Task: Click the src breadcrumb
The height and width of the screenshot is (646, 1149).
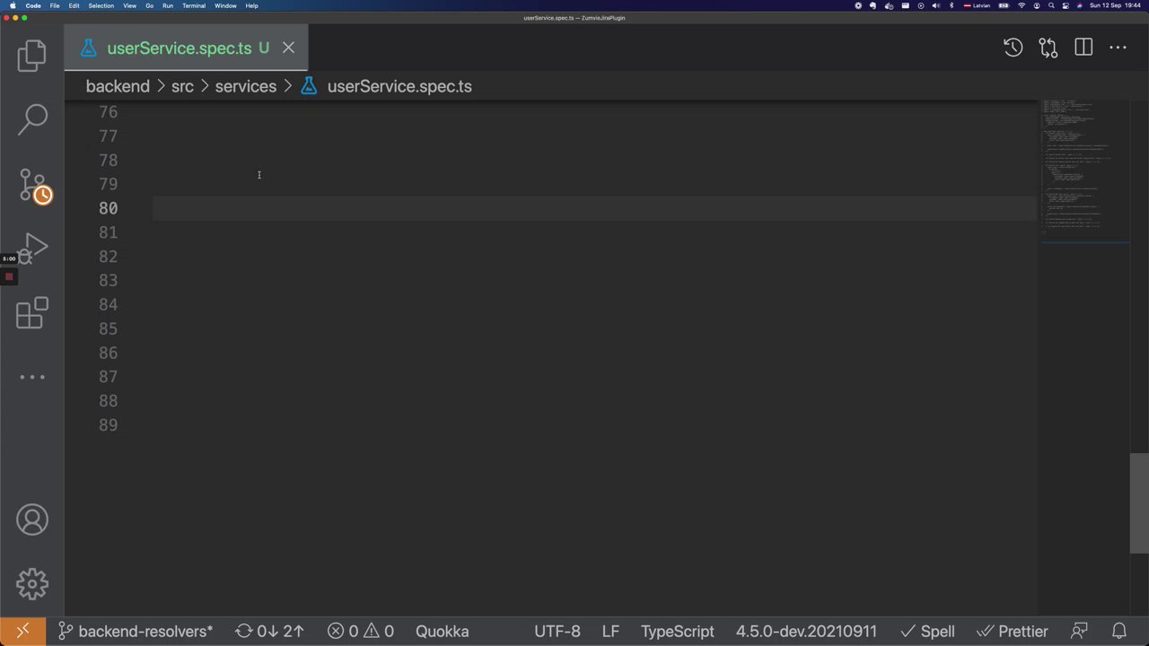Action: tap(182, 86)
